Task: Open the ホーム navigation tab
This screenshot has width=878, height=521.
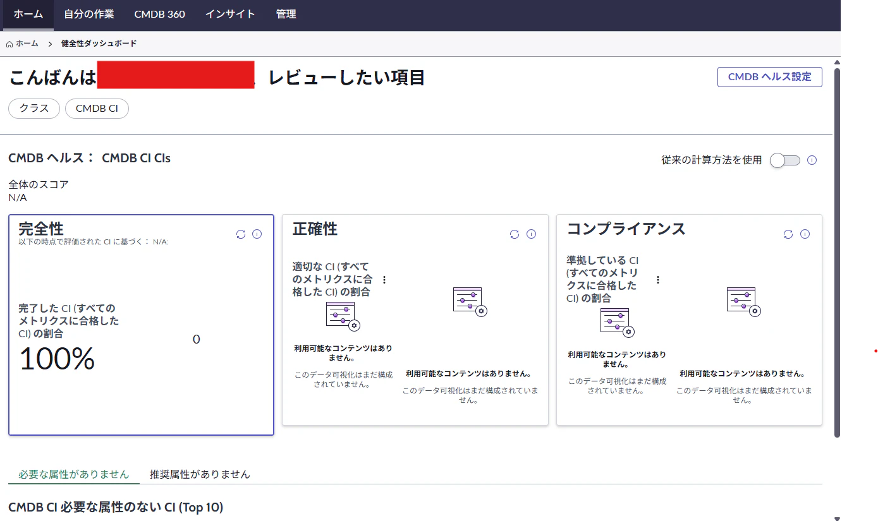Action: [x=28, y=14]
